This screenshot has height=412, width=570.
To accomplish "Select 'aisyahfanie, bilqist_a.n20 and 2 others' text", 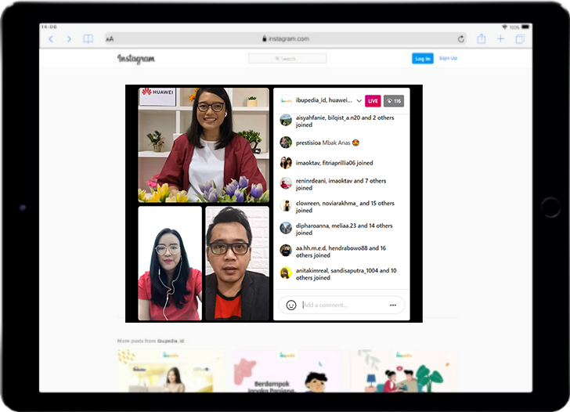I will point(345,117).
